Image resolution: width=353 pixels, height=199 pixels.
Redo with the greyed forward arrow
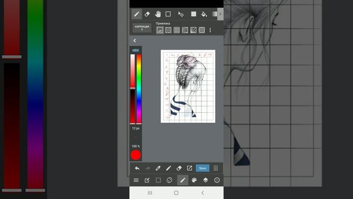(148, 168)
